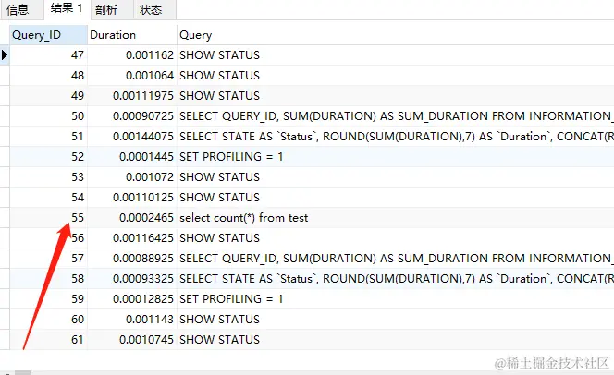This screenshot has height=375, width=614.
Task: Select Query_ID cell 50
Action: 49,115
